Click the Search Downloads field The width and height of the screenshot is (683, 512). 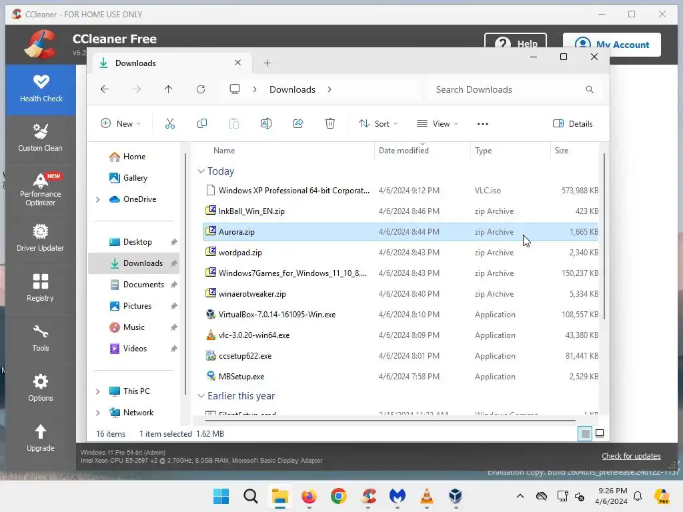pyautogui.click(x=512, y=89)
